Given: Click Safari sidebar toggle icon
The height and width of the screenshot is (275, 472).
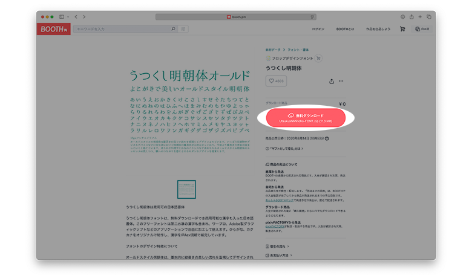Looking at the screenshot, I should (62, 17).
